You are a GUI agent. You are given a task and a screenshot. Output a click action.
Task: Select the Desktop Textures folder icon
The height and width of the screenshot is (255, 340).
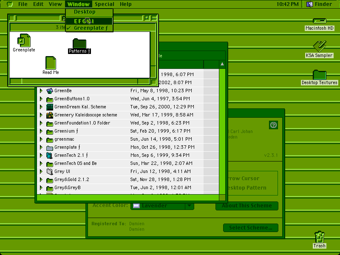click(x=320, y=75)
